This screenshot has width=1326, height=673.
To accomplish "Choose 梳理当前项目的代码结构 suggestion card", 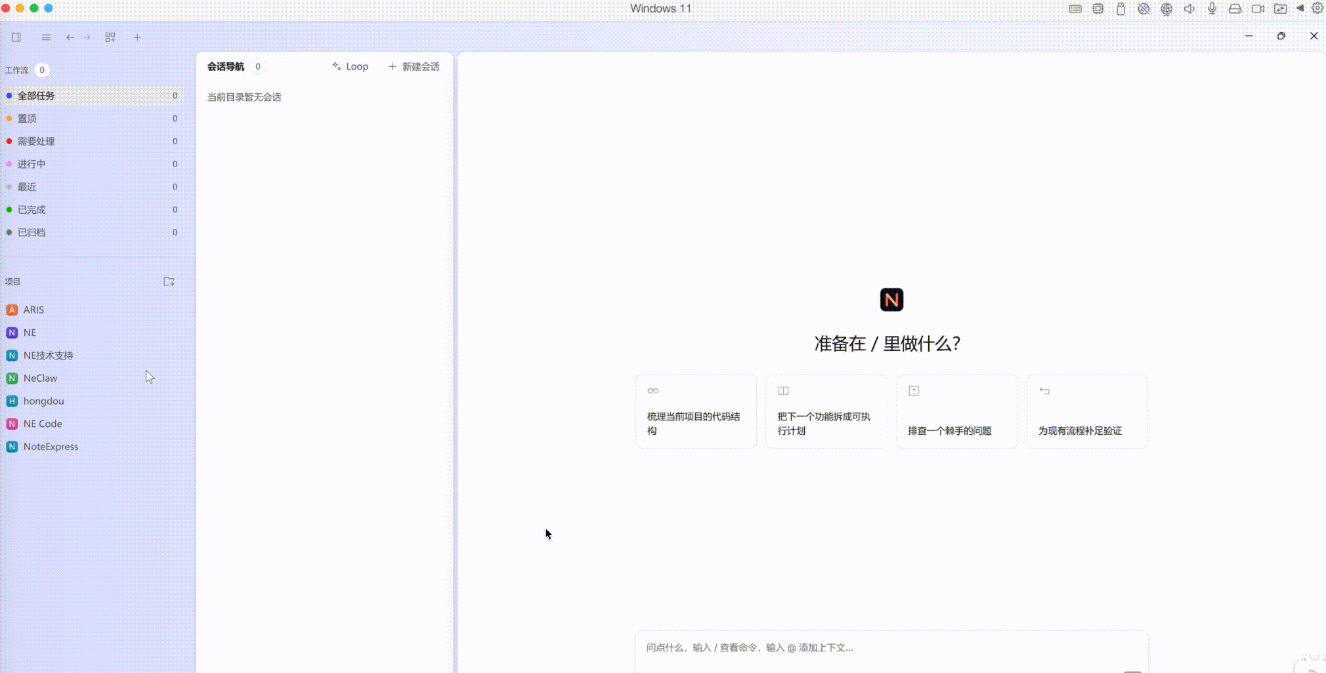I will pyautogui.click(x=696, y=411).
